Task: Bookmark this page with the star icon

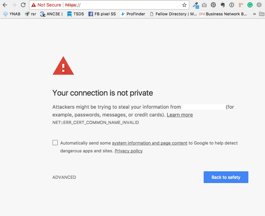Action: [x=184, y=5]
